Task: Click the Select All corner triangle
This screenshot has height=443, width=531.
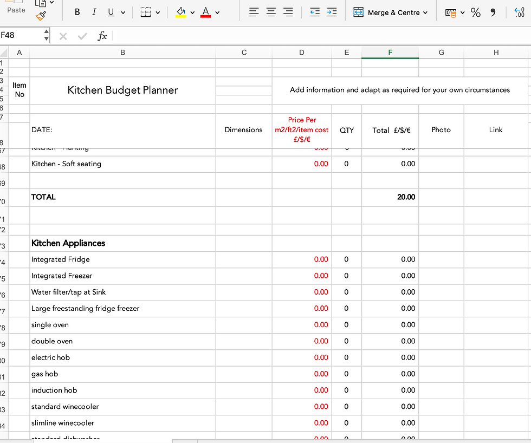Action: (4, 53)
